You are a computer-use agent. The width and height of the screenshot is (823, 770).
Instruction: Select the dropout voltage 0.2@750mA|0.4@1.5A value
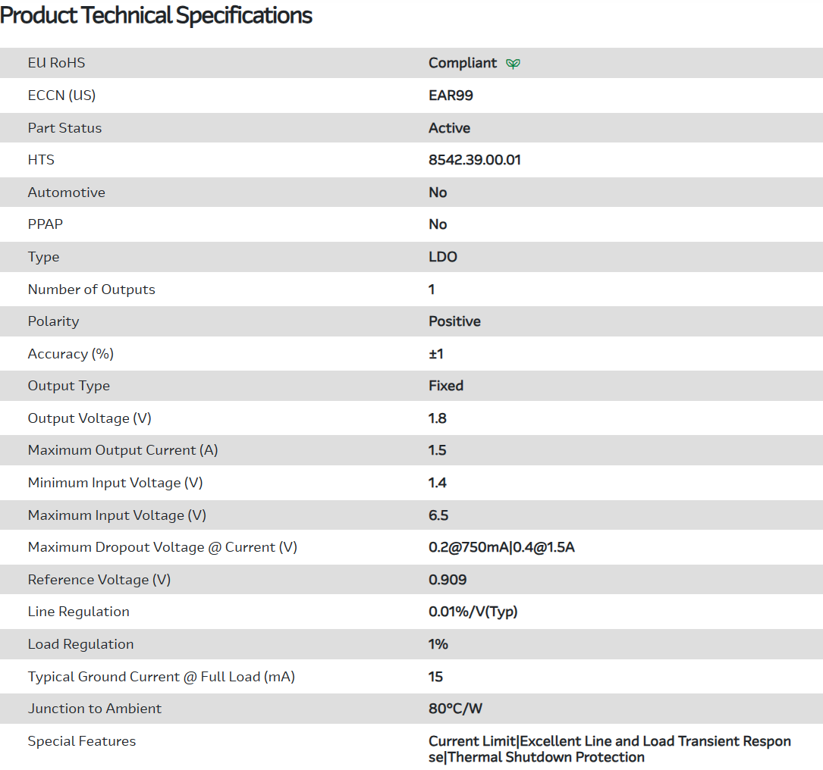click(x=501, y=547)
